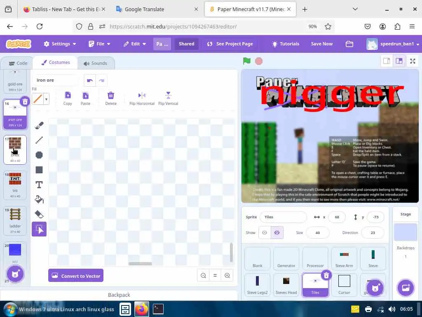Switch to large stage layout
Screen dimensions: 422x317
pyautogui.click(x=399, y=61)
